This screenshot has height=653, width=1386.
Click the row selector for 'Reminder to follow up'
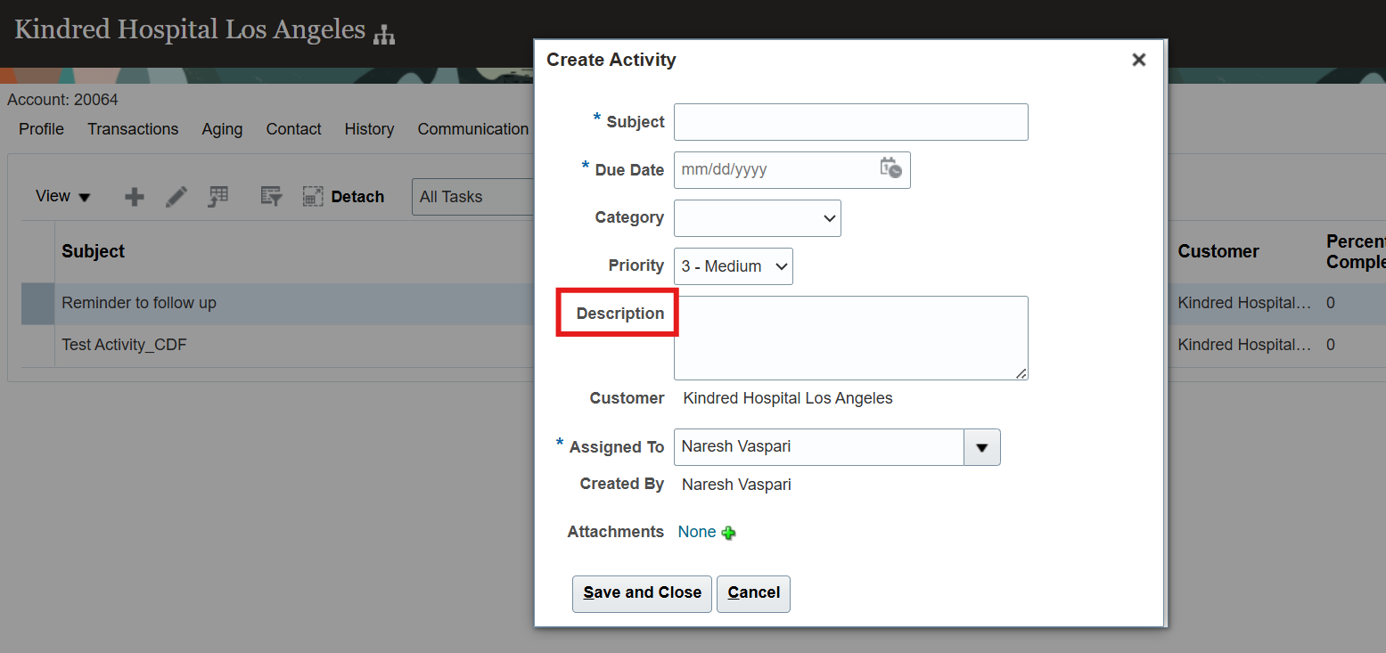click(38, 304)
